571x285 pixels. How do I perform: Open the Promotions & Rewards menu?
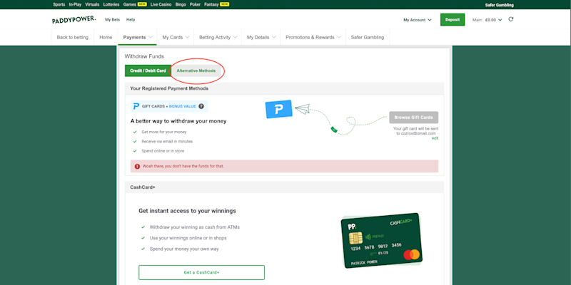click(x=313, y=37)
